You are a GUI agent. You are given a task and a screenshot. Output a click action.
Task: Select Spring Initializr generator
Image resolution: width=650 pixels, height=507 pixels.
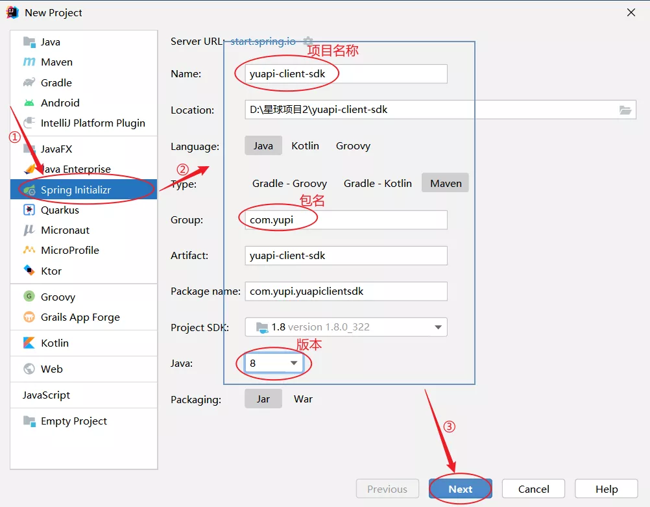pos(84,190)
